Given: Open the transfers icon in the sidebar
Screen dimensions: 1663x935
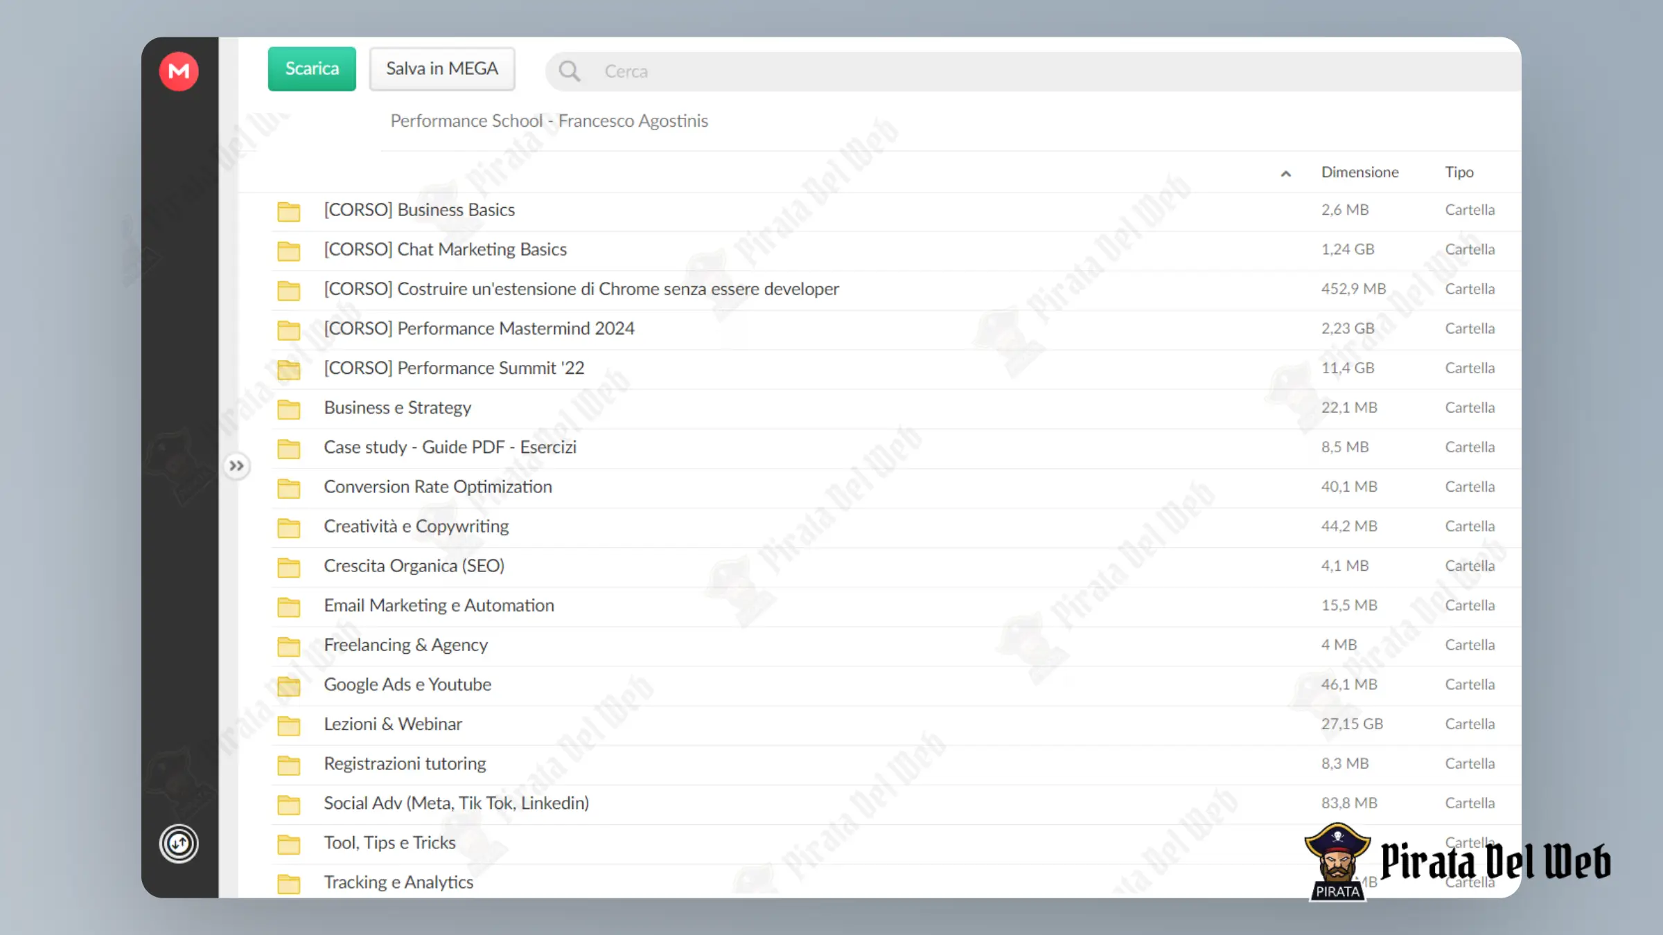Looking at the screenshot, I should (179, 844).
